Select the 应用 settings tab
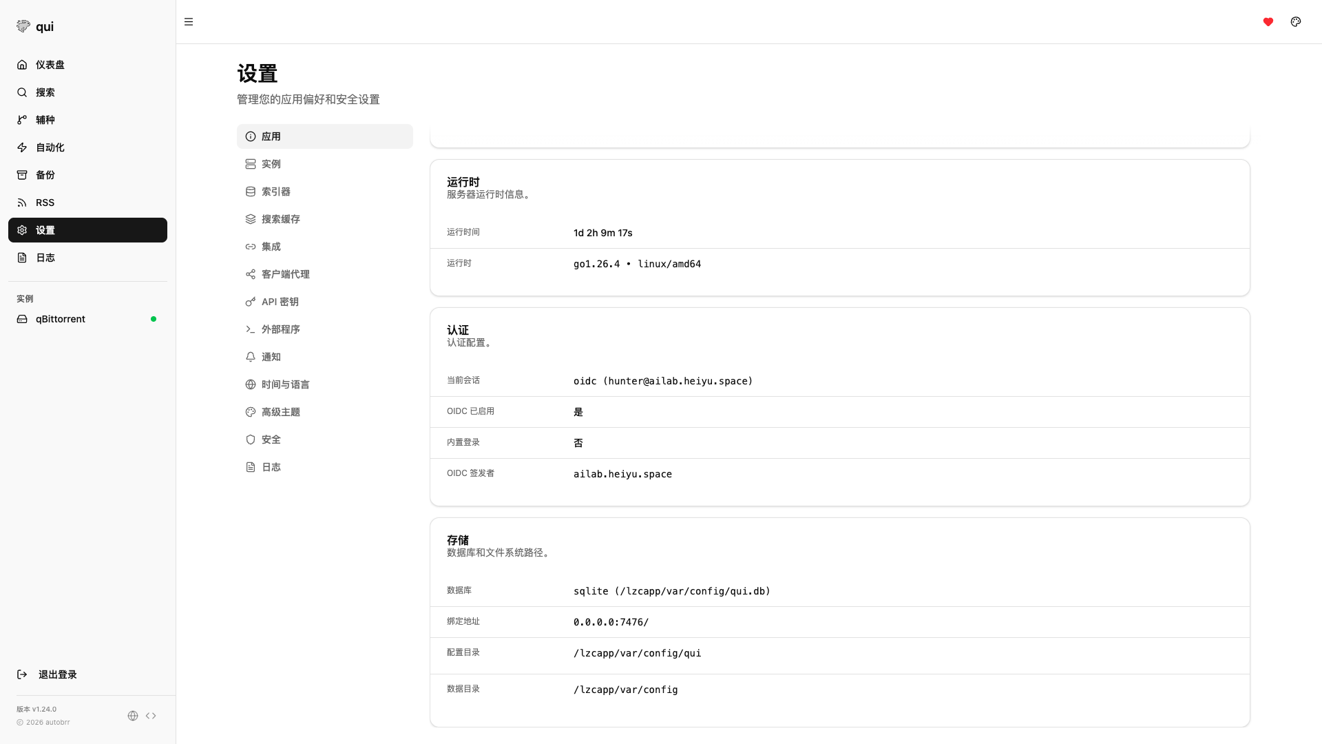Viewport: 1322px width, 744px height. coord(325,136)
